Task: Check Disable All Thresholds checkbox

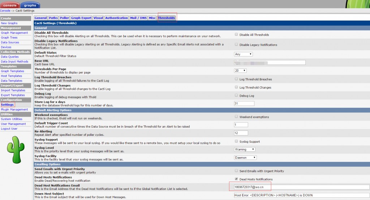Action: pyautogui.click(x=236, y=34)
